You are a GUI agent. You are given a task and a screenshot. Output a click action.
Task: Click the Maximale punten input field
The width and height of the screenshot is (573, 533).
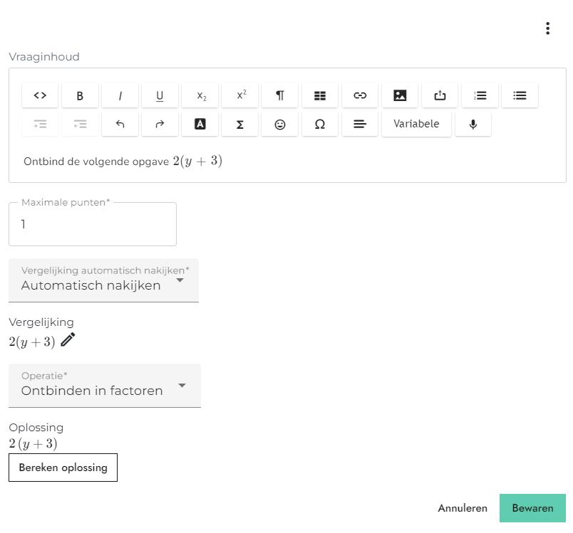pos(93,224)
